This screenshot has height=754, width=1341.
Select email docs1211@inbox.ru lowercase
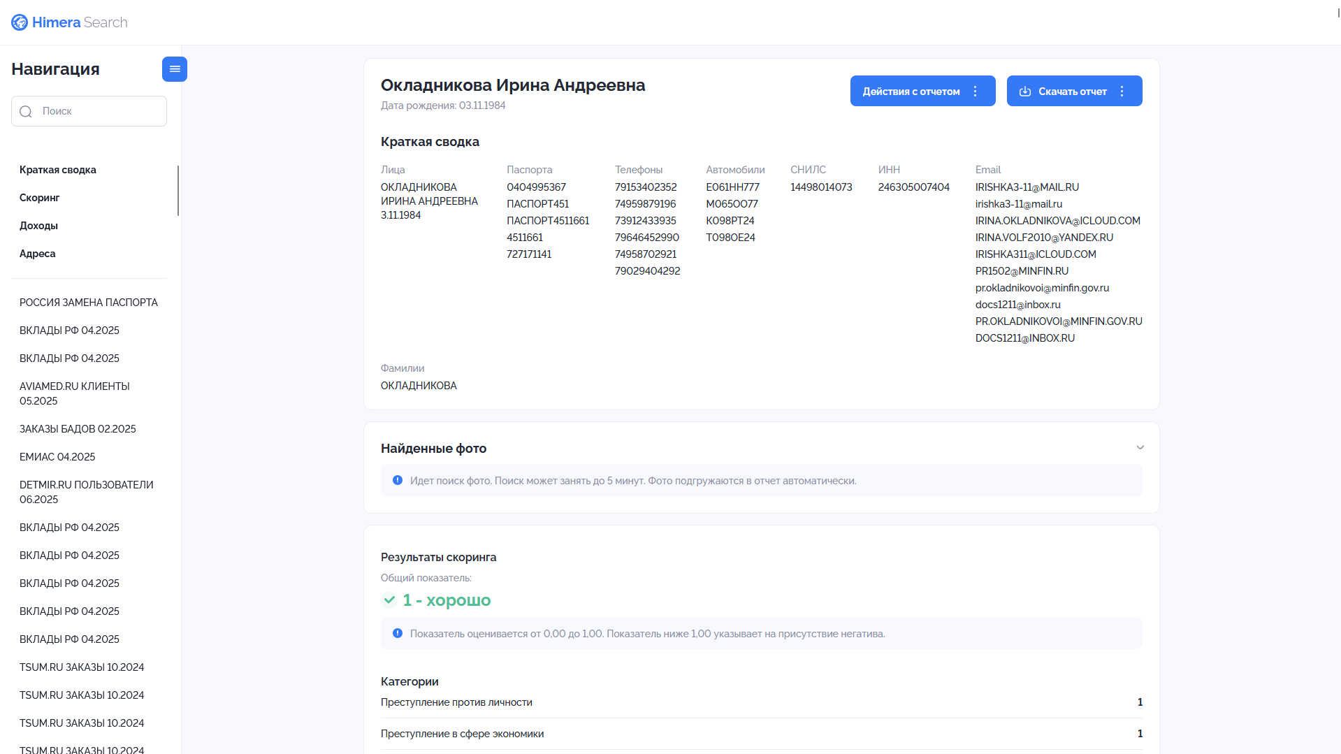click(1018, 305)
